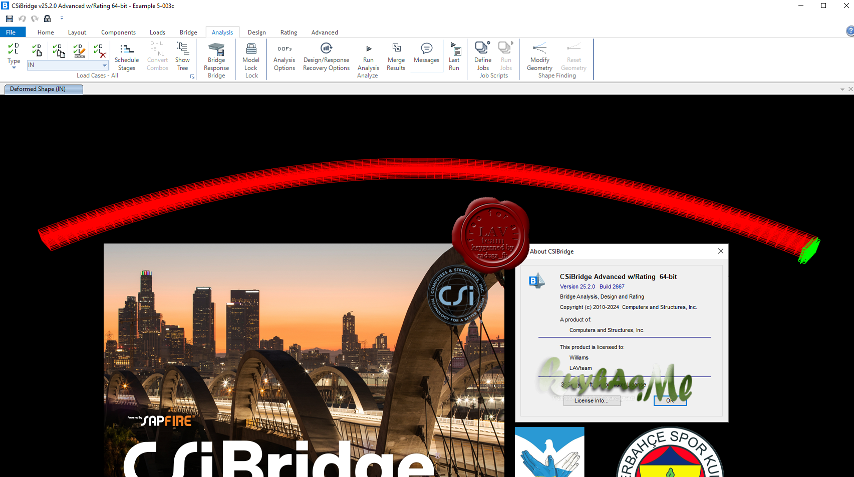Click the New Load Case icon

point(37,50)
